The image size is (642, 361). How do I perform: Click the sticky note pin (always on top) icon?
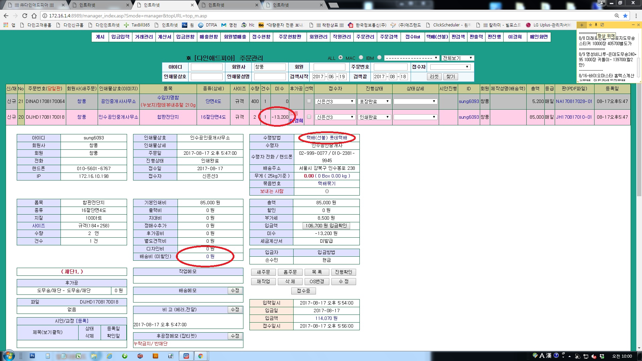pyautogui.click(x=596, y=25)
